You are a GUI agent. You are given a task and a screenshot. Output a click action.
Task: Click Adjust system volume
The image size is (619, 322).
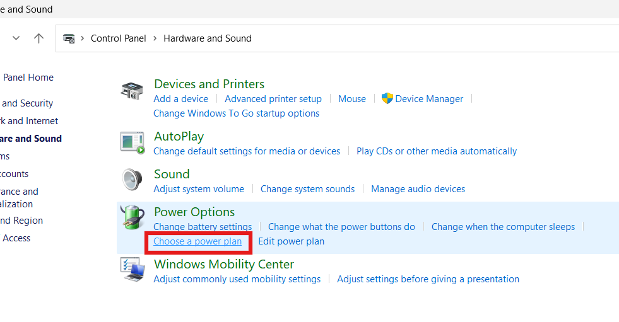coord(199,189)
